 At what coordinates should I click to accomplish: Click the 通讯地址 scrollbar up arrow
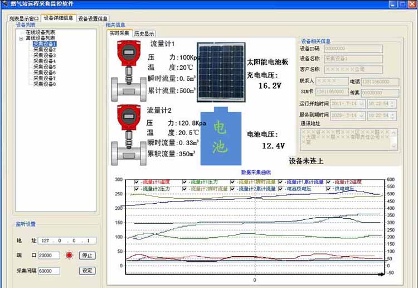pos(394,132)
